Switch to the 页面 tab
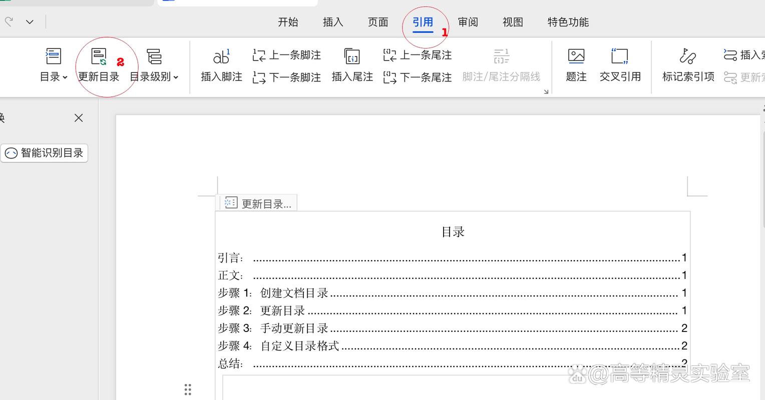The image size is (765, 400). (x=378, y=22)
